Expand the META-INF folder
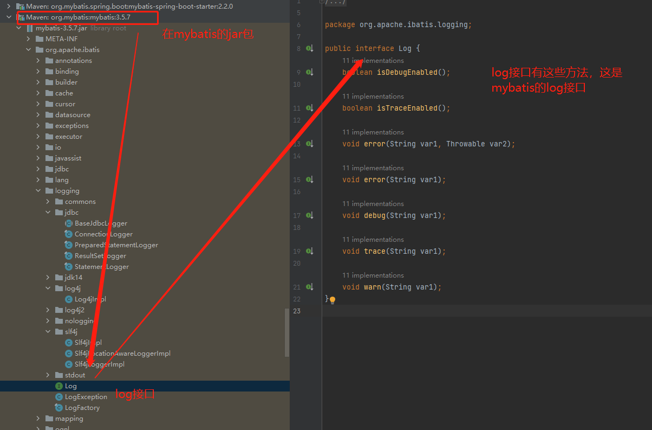Screen dimensions: 652x430 coord(29,39)
